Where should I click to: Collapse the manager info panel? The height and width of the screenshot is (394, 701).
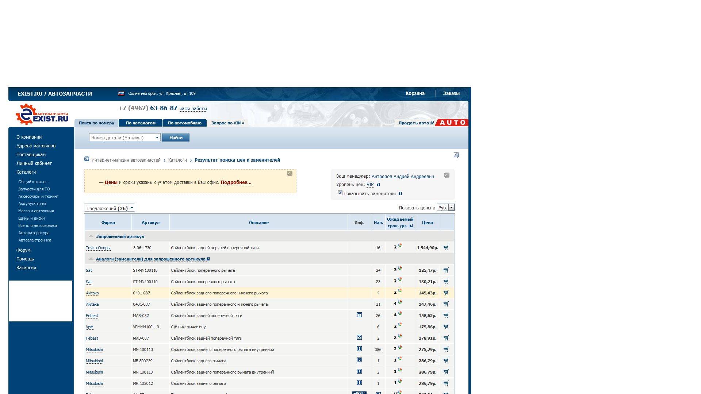[447, 175]
